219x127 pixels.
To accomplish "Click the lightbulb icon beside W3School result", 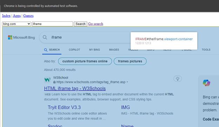I will click(x=178, y=79).
